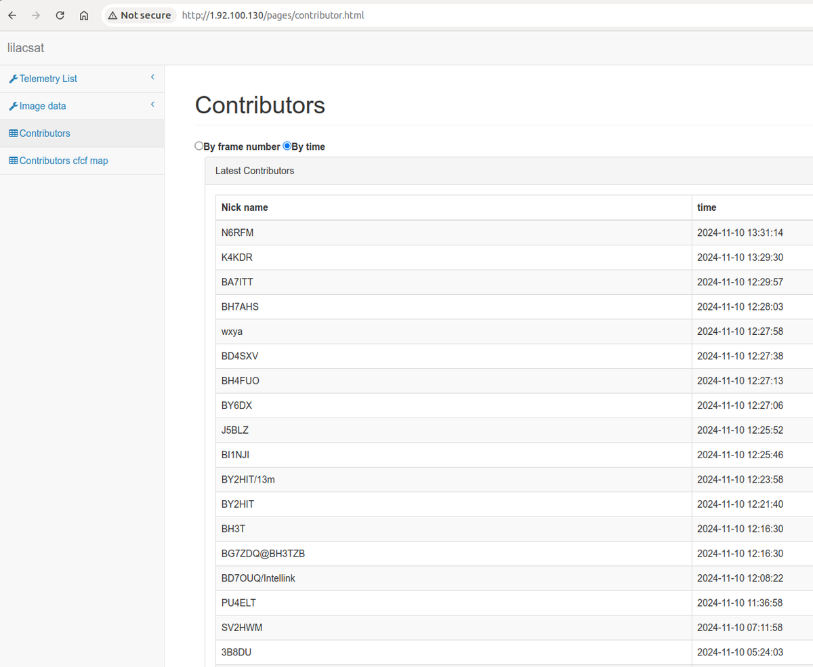Click the Contributors page heading
Screen dimensions: 813x667
coord(260,105)
